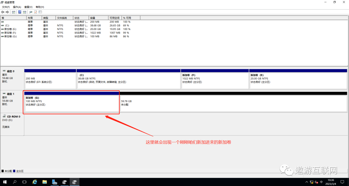Click the 1007 MB free space cell
The width and height of the screenshot is (349, 186).
pyautogui.click(x=114, y=33)
